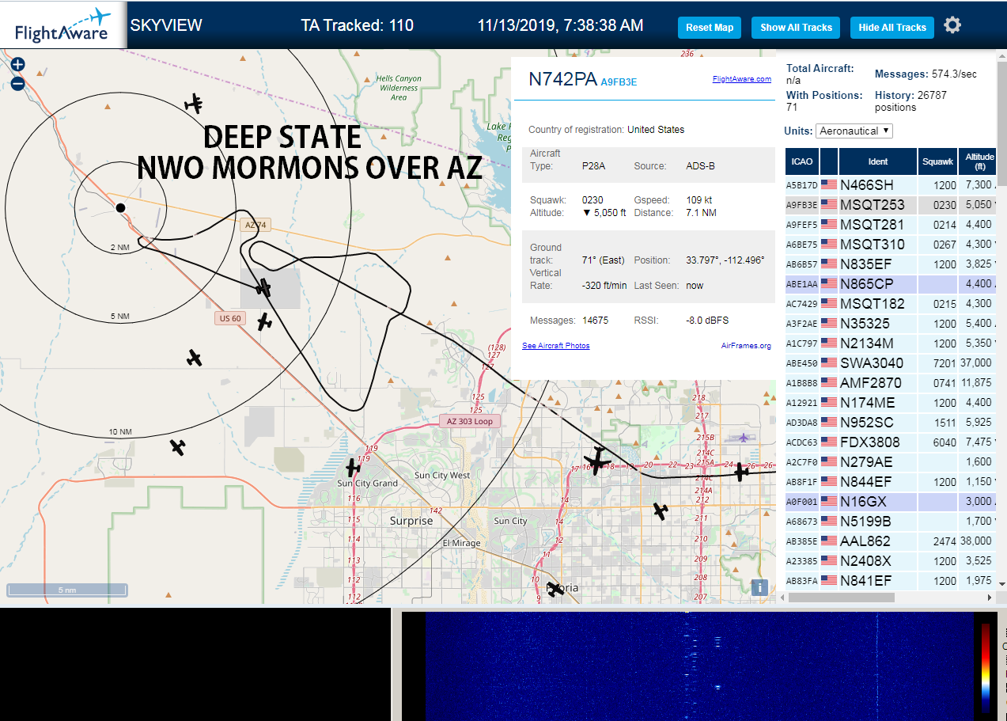
Task: Click Show All Tracks button
Action: pyautogui.click(x=797, y=27)
